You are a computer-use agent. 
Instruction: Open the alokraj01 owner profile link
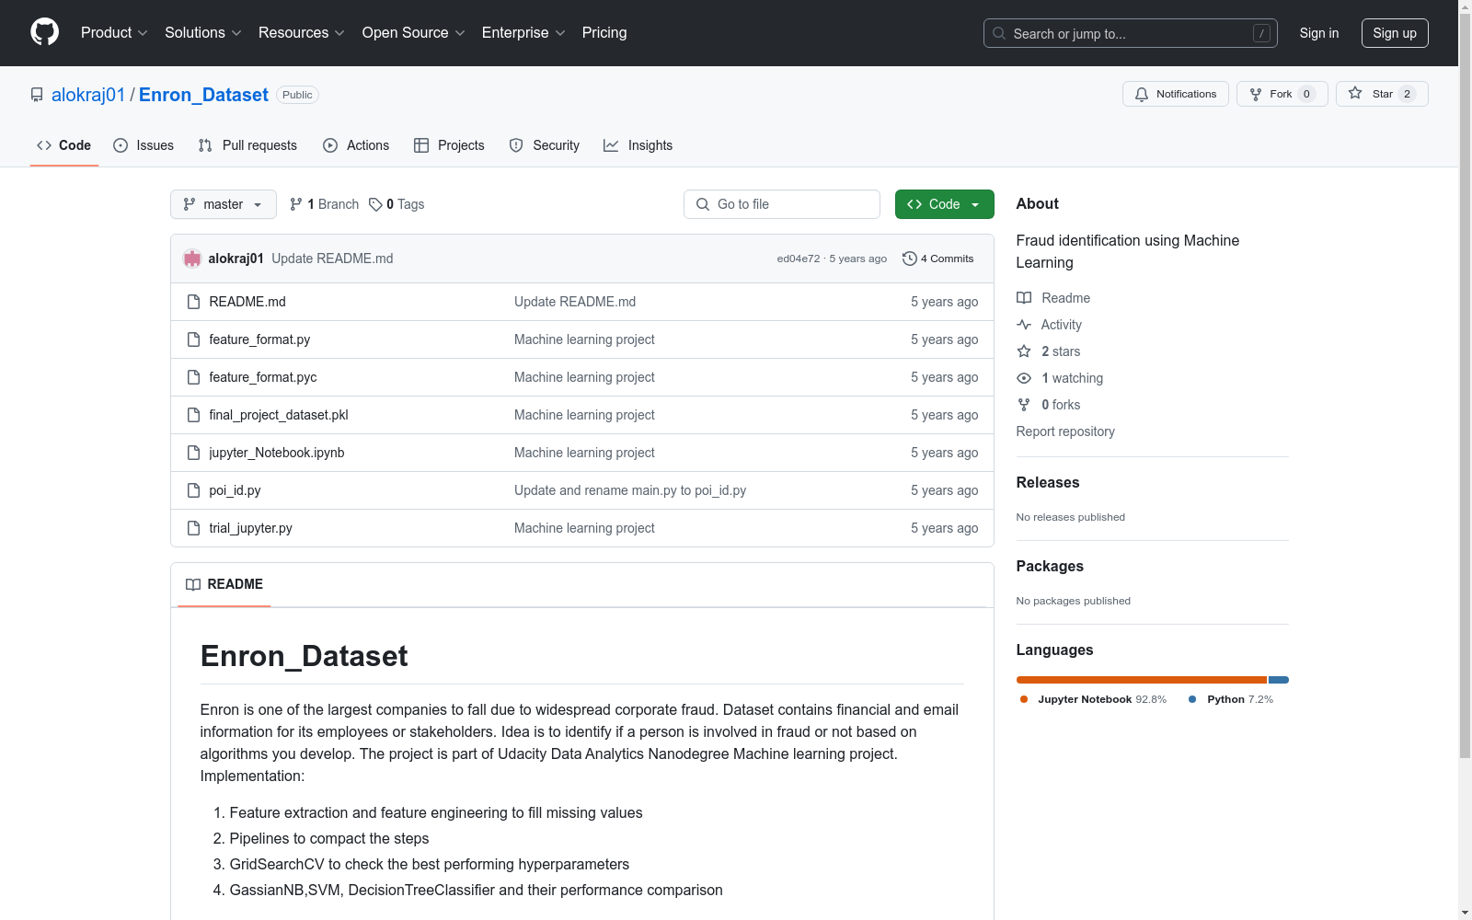click(x=88, y=95)
